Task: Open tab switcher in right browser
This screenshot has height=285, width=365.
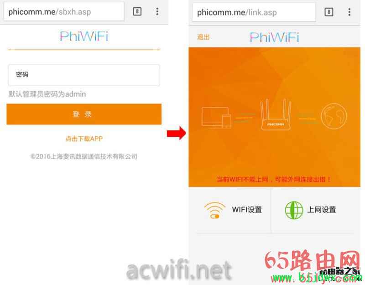Action: pos(328,12)
